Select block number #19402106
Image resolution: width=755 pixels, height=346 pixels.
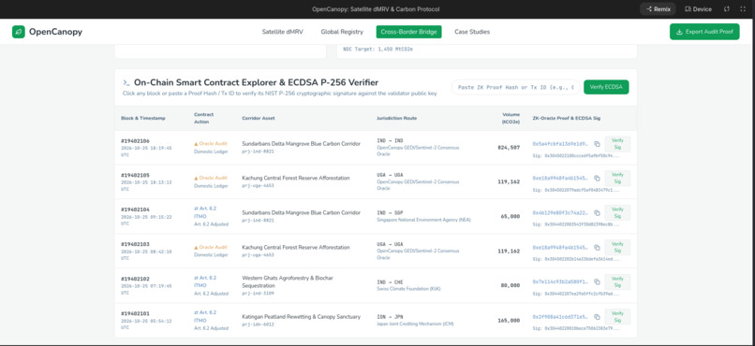135,141
